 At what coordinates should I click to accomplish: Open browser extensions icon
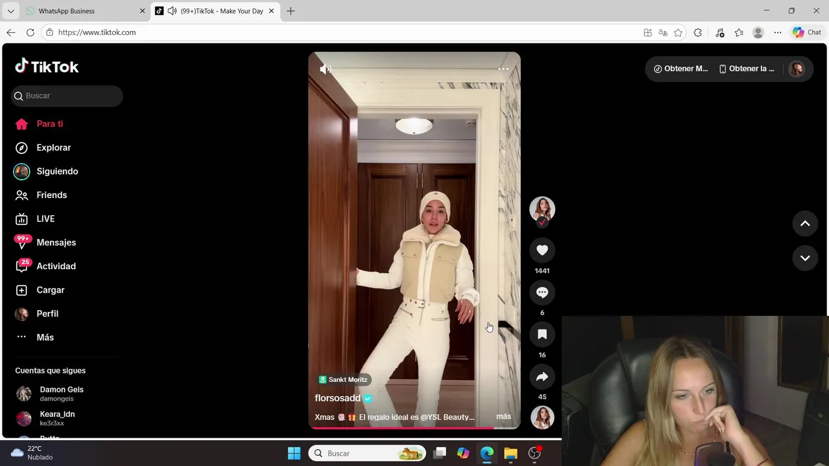click(x=698, y=32)
